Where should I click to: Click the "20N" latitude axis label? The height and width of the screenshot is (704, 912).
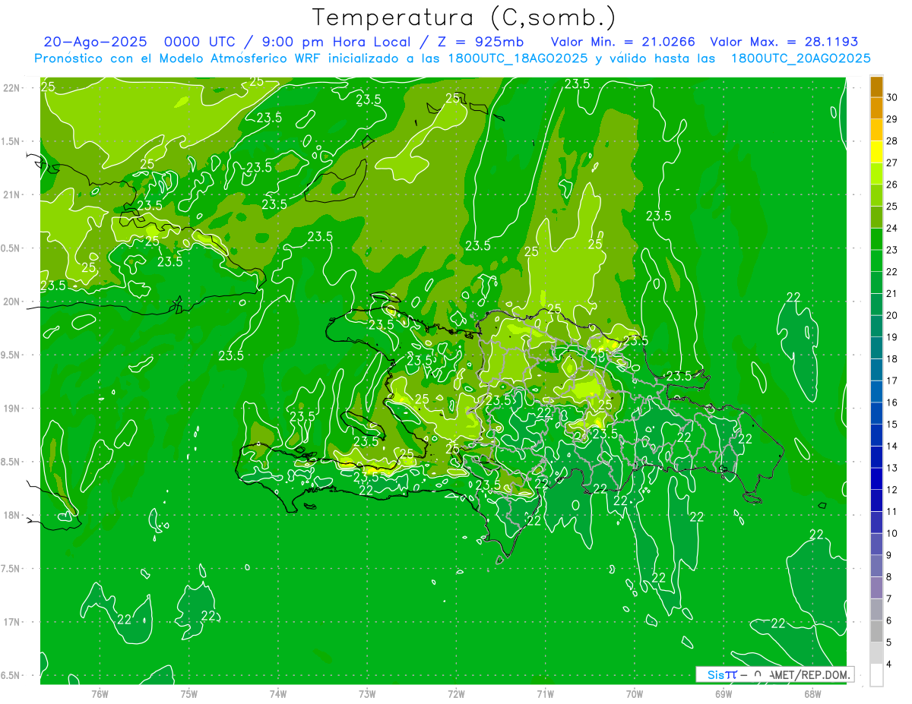(12, 301)
